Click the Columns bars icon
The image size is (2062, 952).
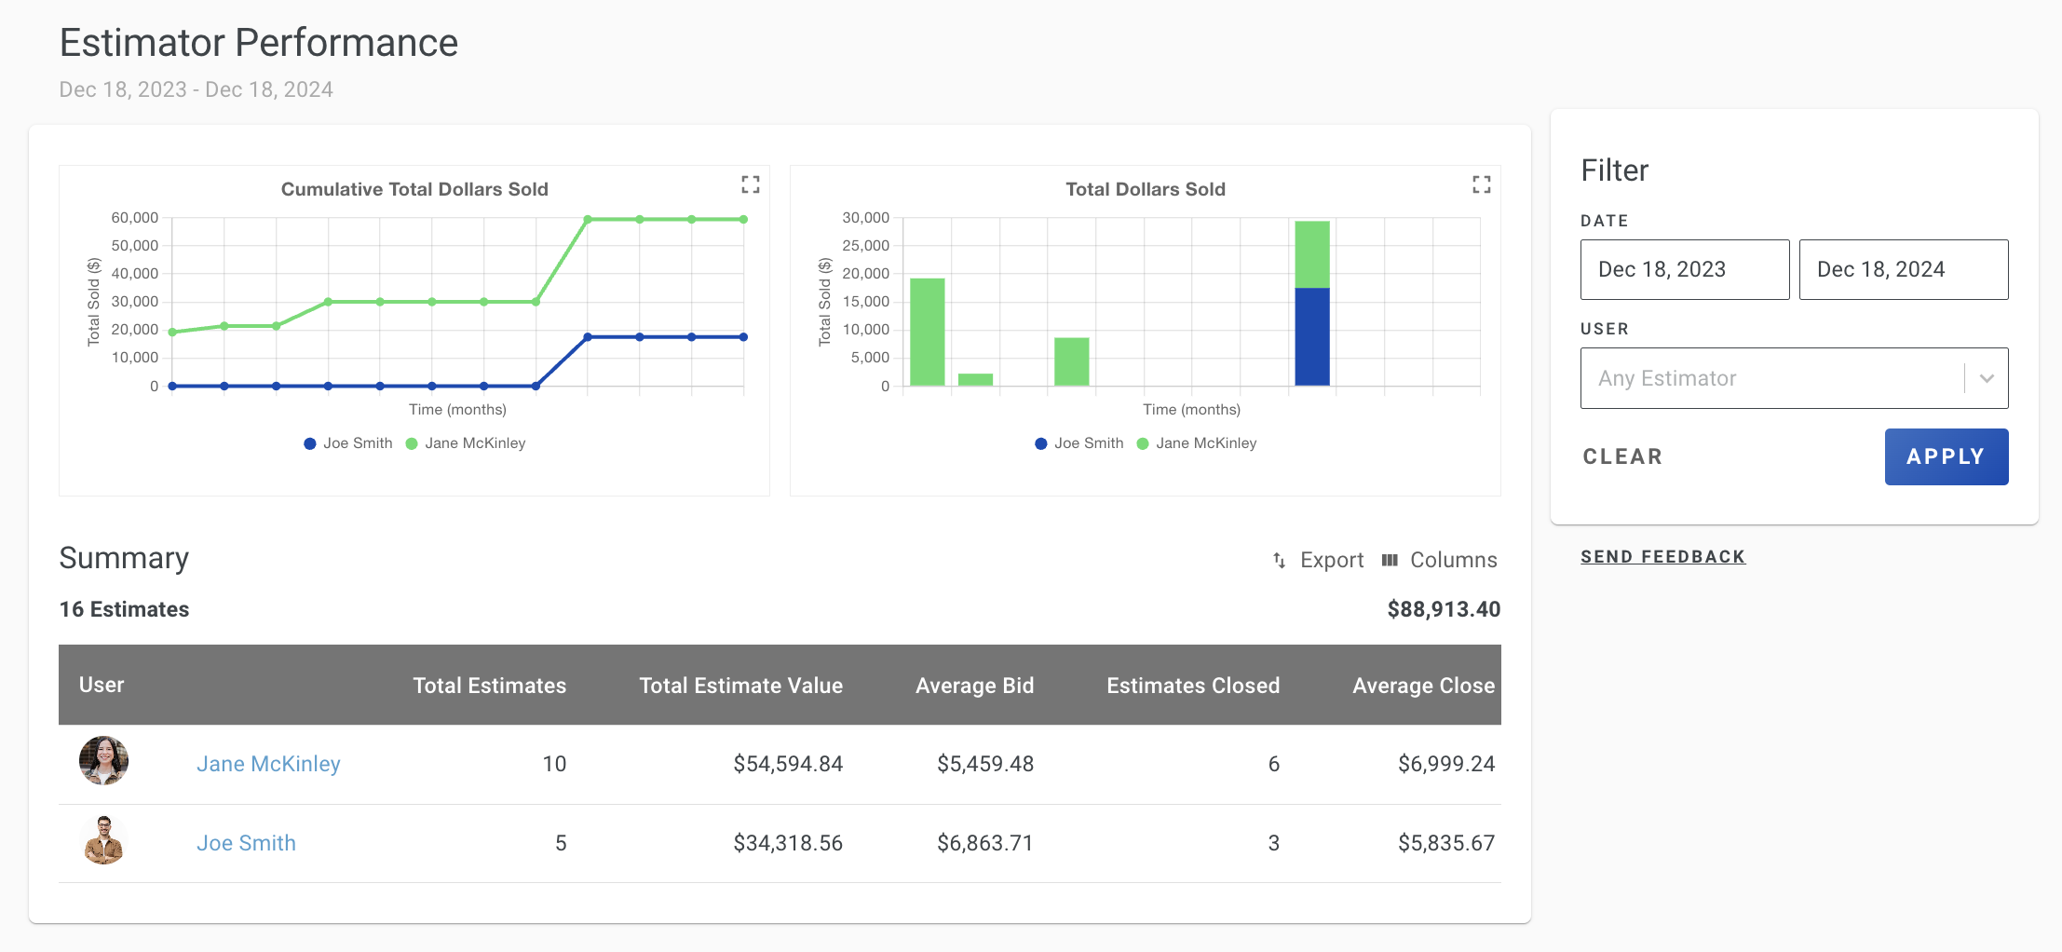[1390, 560]
